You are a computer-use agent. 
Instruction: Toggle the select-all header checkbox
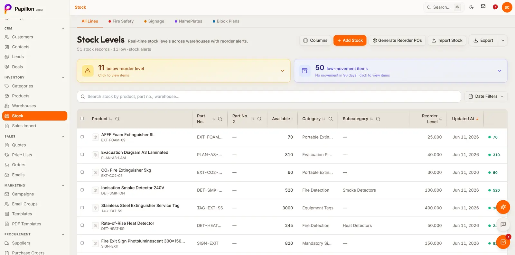pyautogui.click(x=82, y=119)
